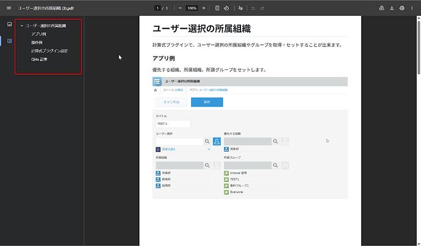421x246 pixels.
Task: Open the Qiita 記事 outline entry
Action: [x=39, y=60]
